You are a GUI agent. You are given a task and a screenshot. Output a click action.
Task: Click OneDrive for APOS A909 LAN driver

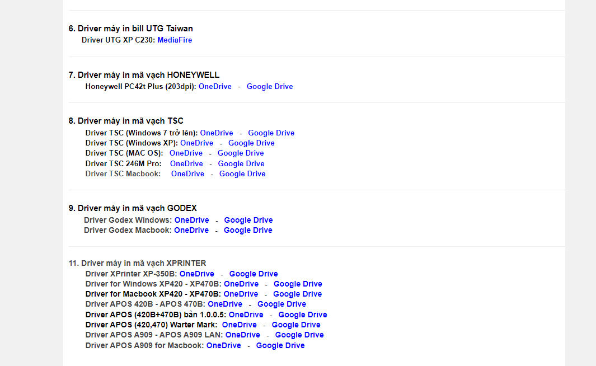[242, 335]
